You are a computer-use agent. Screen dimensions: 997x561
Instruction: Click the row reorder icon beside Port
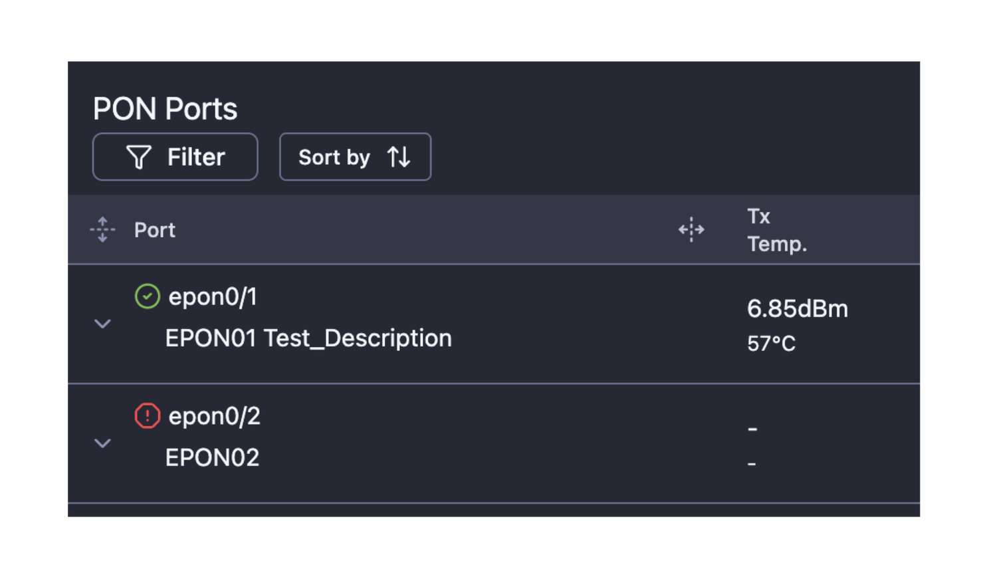click(x=102, y=230)
